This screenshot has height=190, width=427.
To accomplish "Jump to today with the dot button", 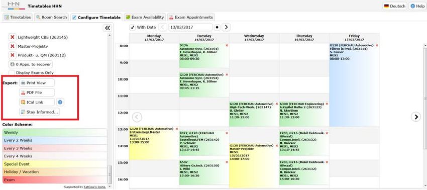I will [217, 27].
